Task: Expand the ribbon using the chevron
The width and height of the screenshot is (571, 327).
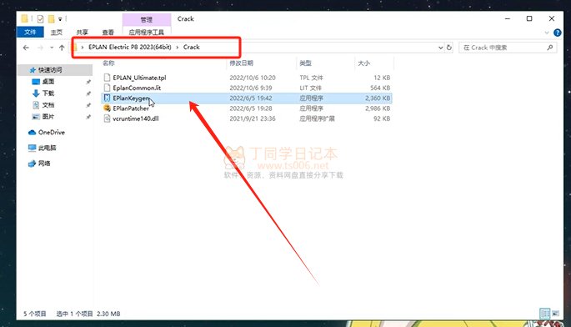Action: pyautogui.click(x=547, y=33)
